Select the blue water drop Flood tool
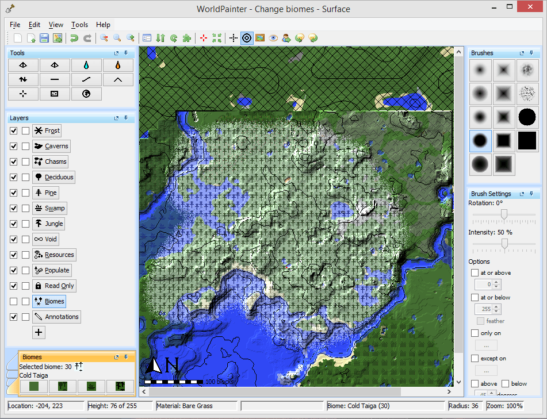The height and width of the screenshot is (419, 547). point(86,65)
